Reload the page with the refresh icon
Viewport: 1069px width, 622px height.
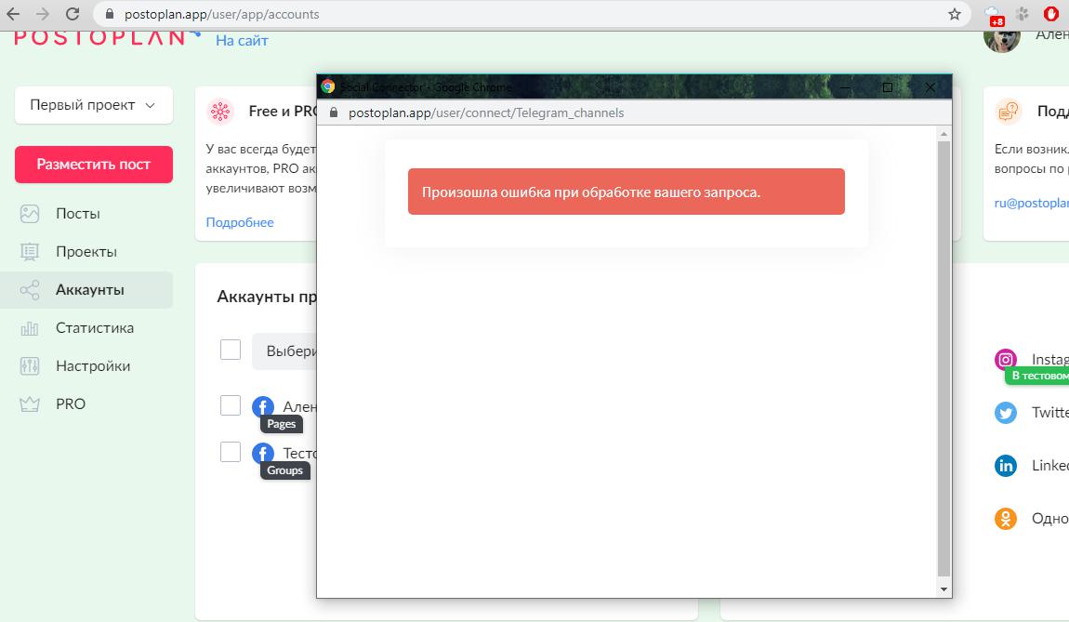pos(73,14)
